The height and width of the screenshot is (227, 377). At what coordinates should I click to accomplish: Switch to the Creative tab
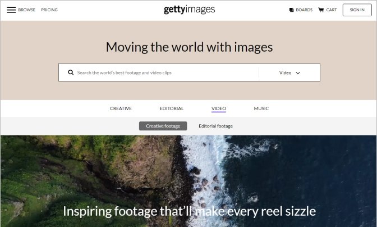click(x=121, y=108)
